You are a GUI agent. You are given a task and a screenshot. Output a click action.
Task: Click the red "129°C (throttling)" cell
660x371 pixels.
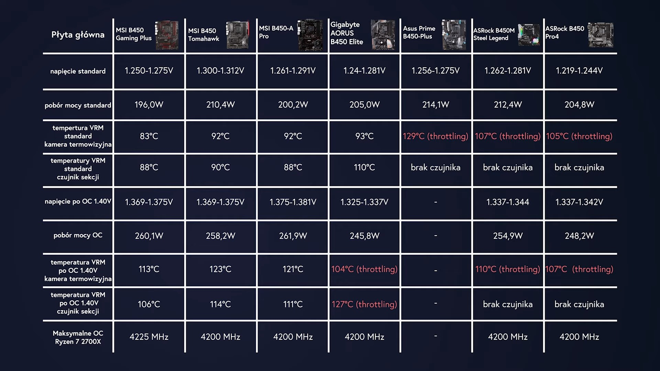click(x=435, y=136)
